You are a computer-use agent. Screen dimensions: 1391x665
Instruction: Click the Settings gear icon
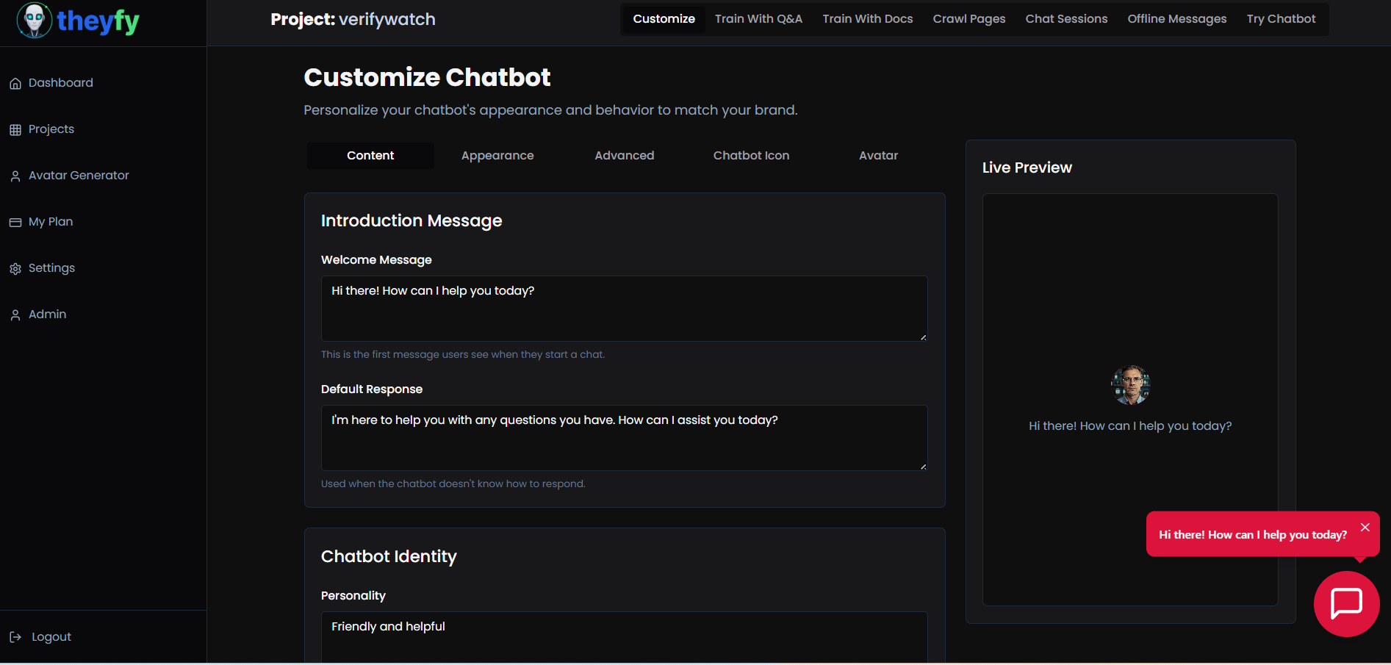click(x=15, y=268)
